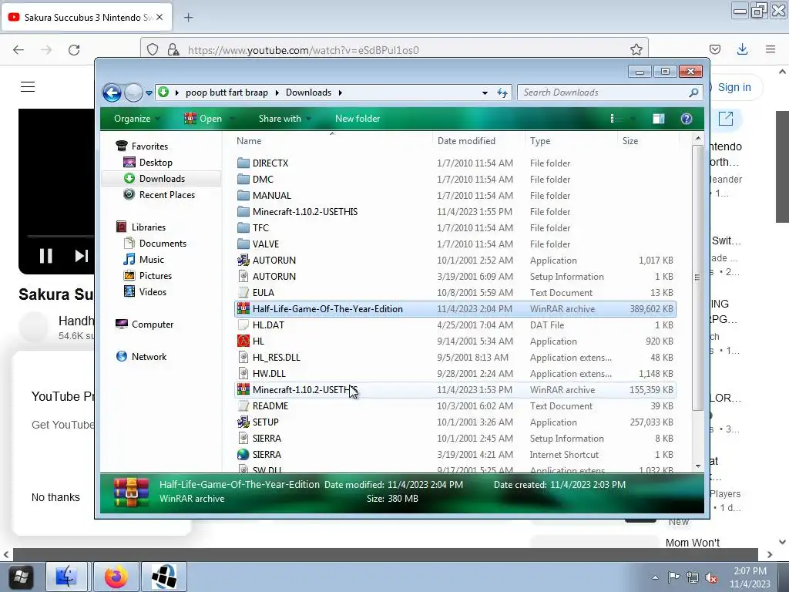The width and height of the screenshot is (789, 592).
Task: Click the refresh icon in Explorer address bar
Action: click(502, 92)
